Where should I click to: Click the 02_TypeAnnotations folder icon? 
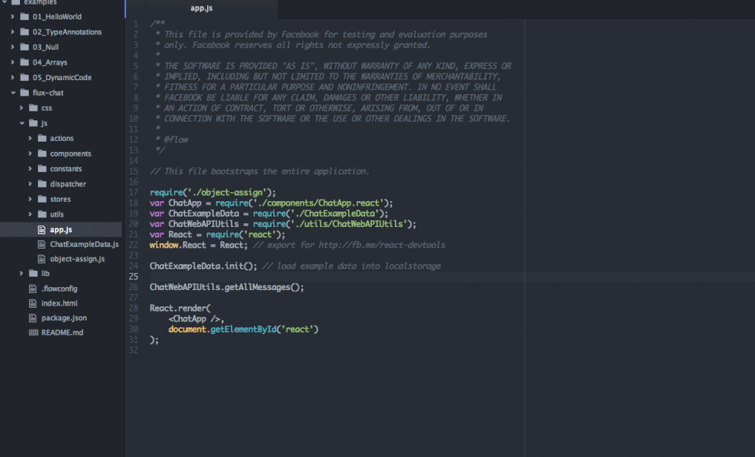24,32
